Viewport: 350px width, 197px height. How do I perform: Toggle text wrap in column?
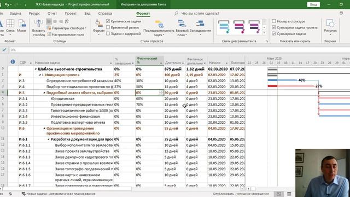click(67, 21)
